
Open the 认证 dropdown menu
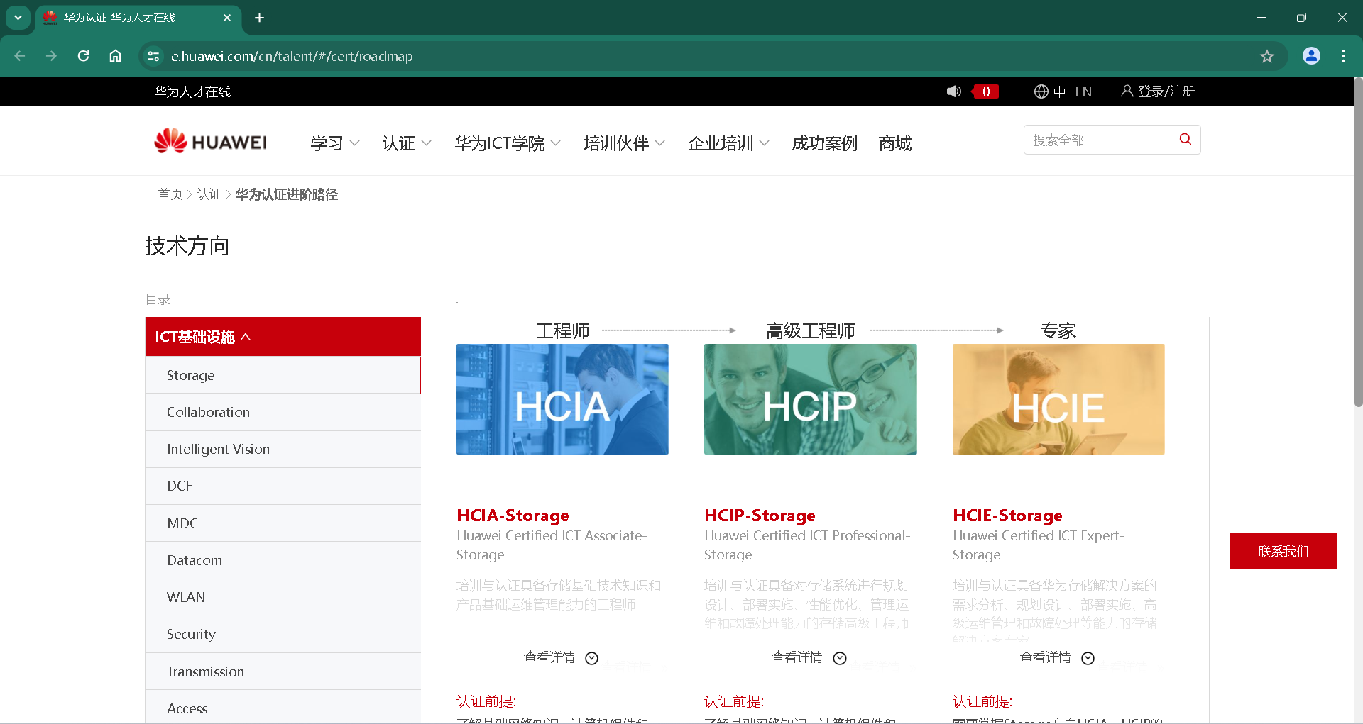407,143
